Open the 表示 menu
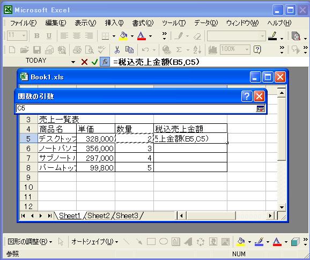The image size is (310, 260). (x=85, y=23)
